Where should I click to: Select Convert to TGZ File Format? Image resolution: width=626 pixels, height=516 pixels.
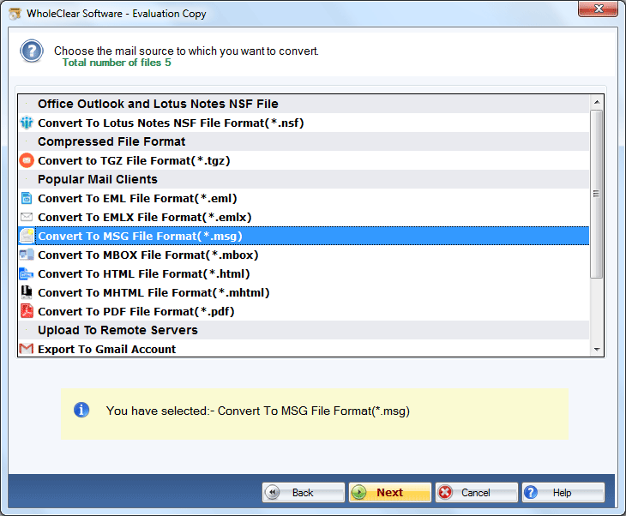click(x=304, y=160)
